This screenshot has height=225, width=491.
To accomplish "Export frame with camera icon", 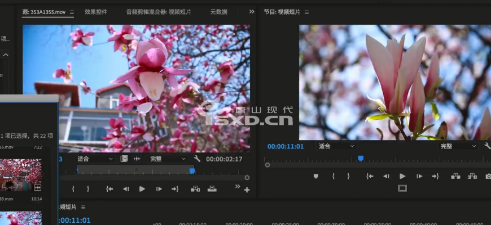I will coord(488,176).
